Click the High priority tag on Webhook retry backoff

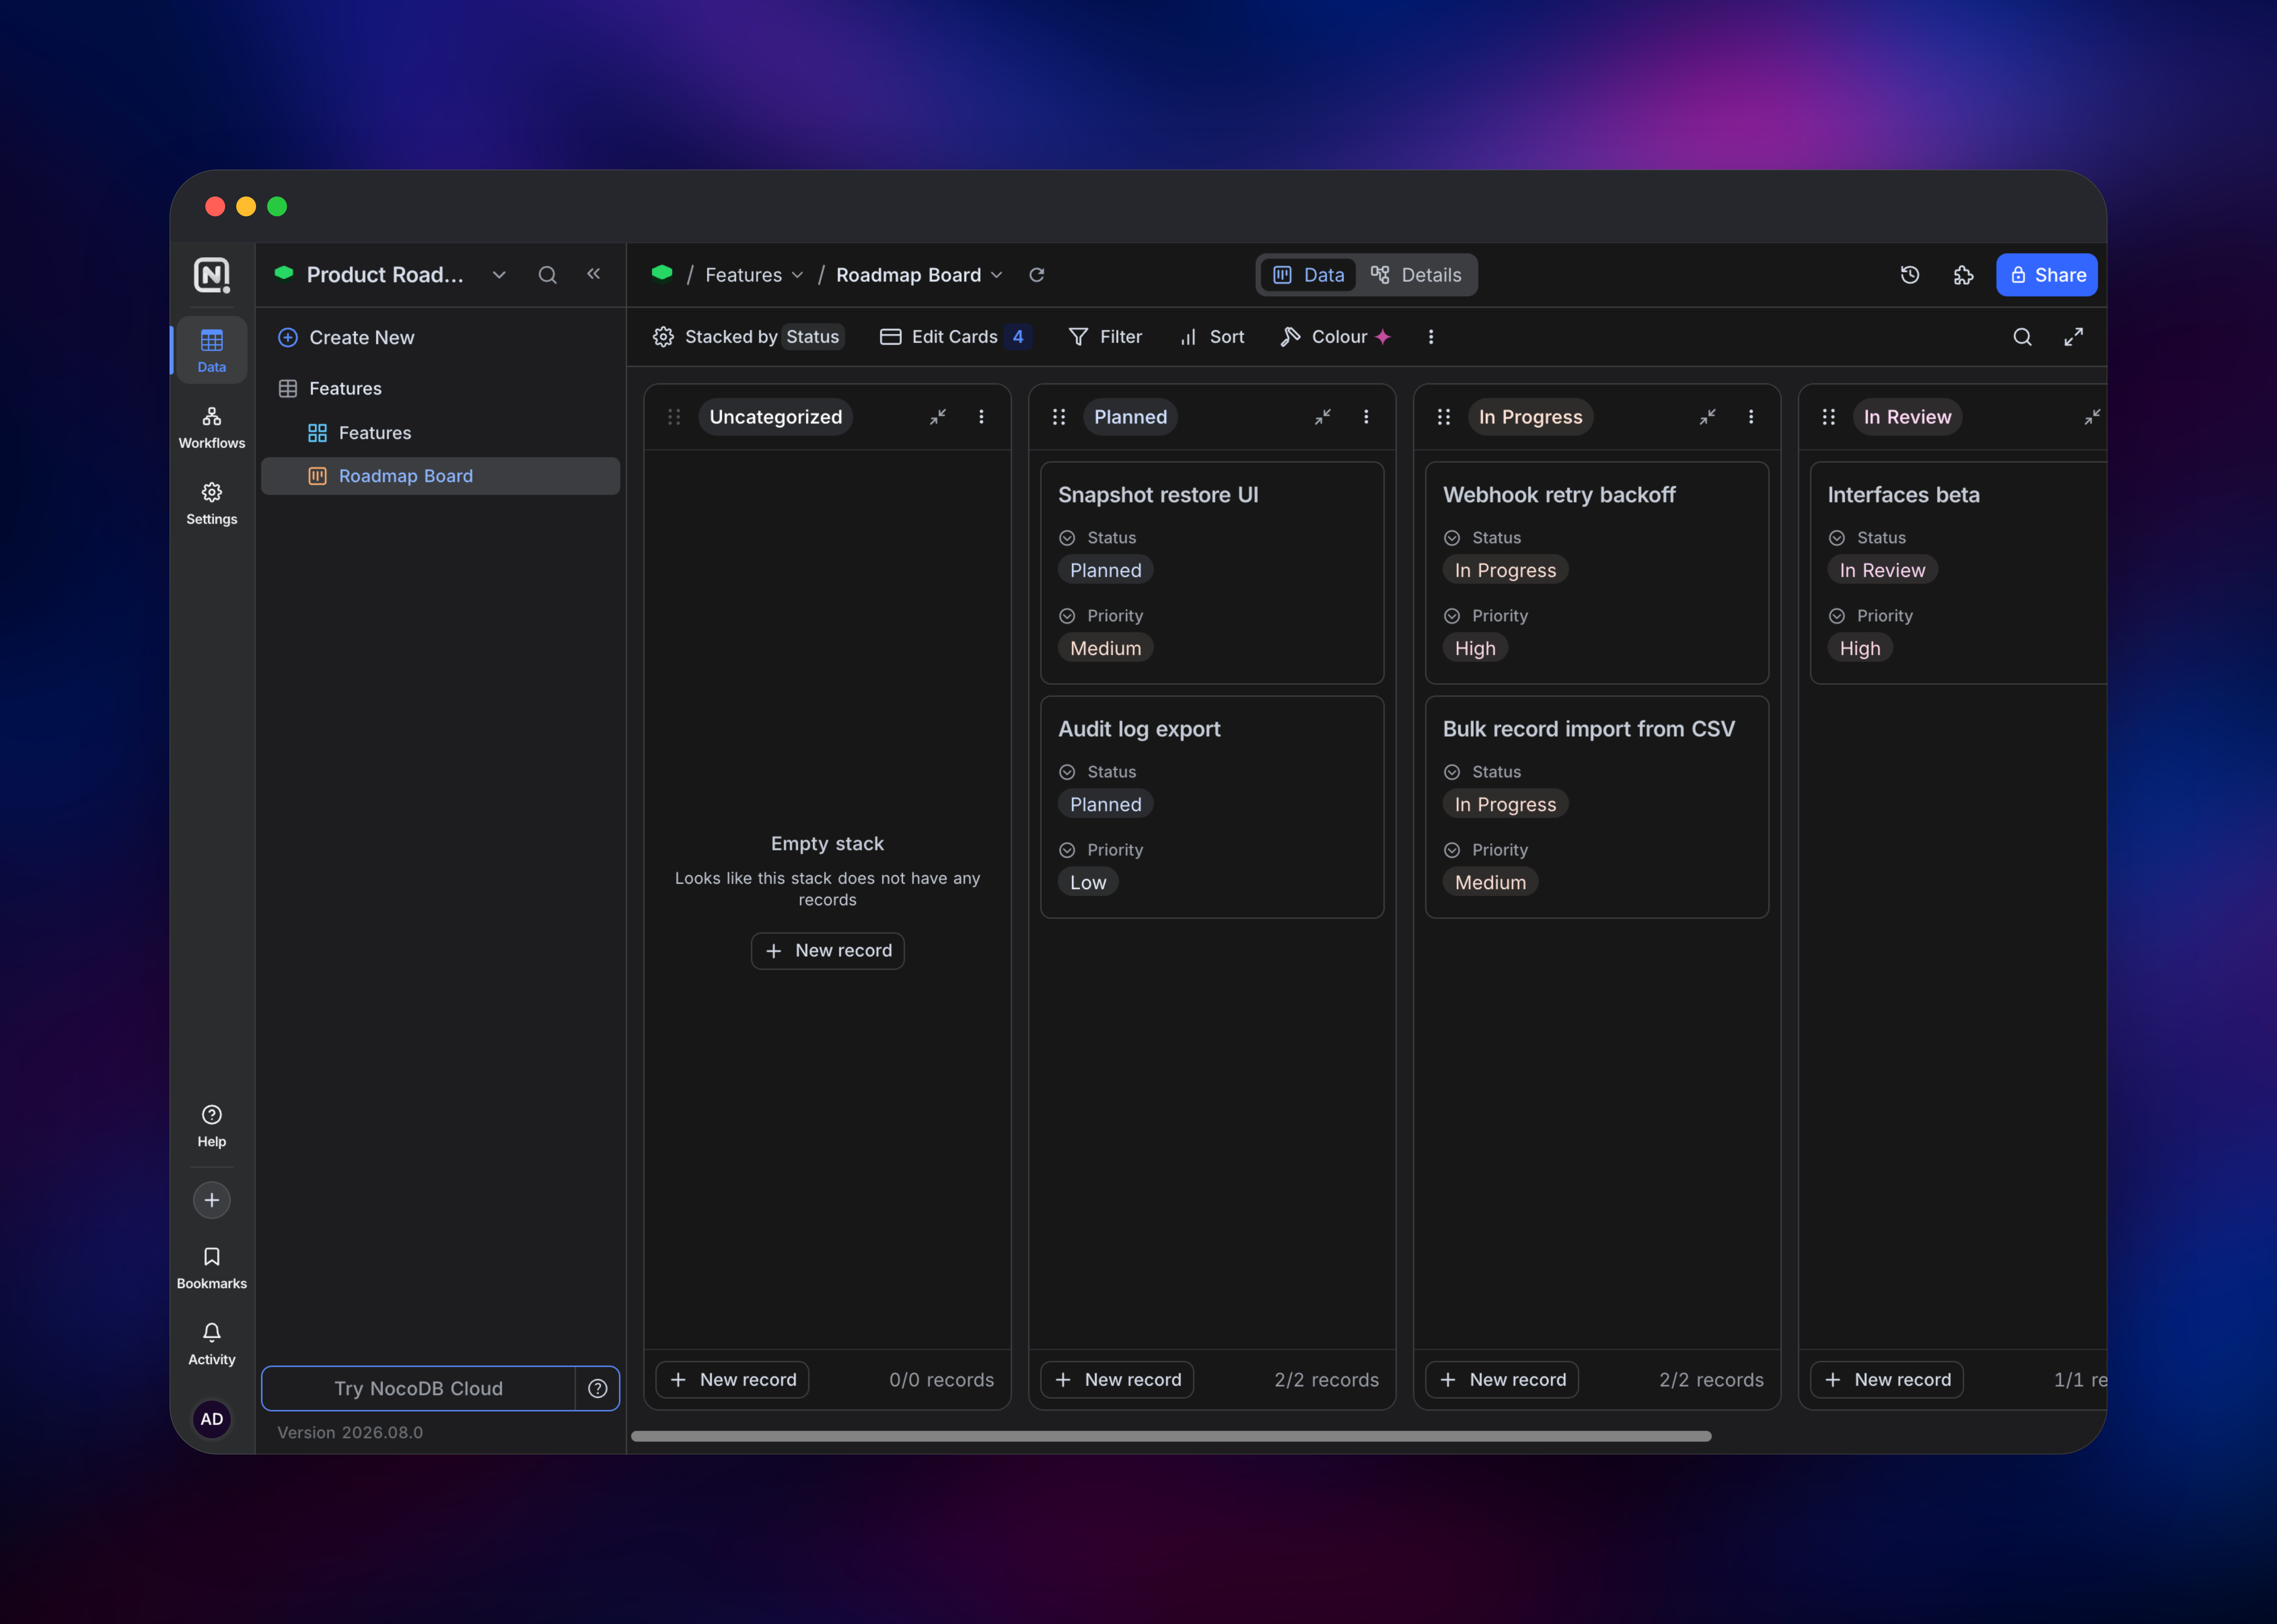coord(1475,648)
